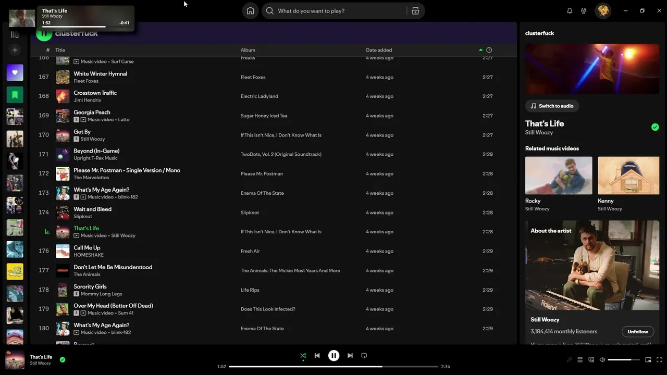The height and width of the screenshot is (375, 667).
Task: Open Jimi Hendrix artist link
Action: [87, 100]
